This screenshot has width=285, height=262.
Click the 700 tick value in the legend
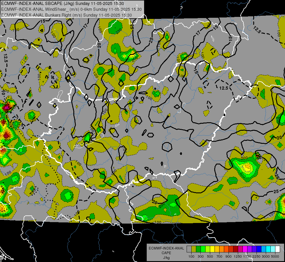pyautogui.click(x=219, y=256)
